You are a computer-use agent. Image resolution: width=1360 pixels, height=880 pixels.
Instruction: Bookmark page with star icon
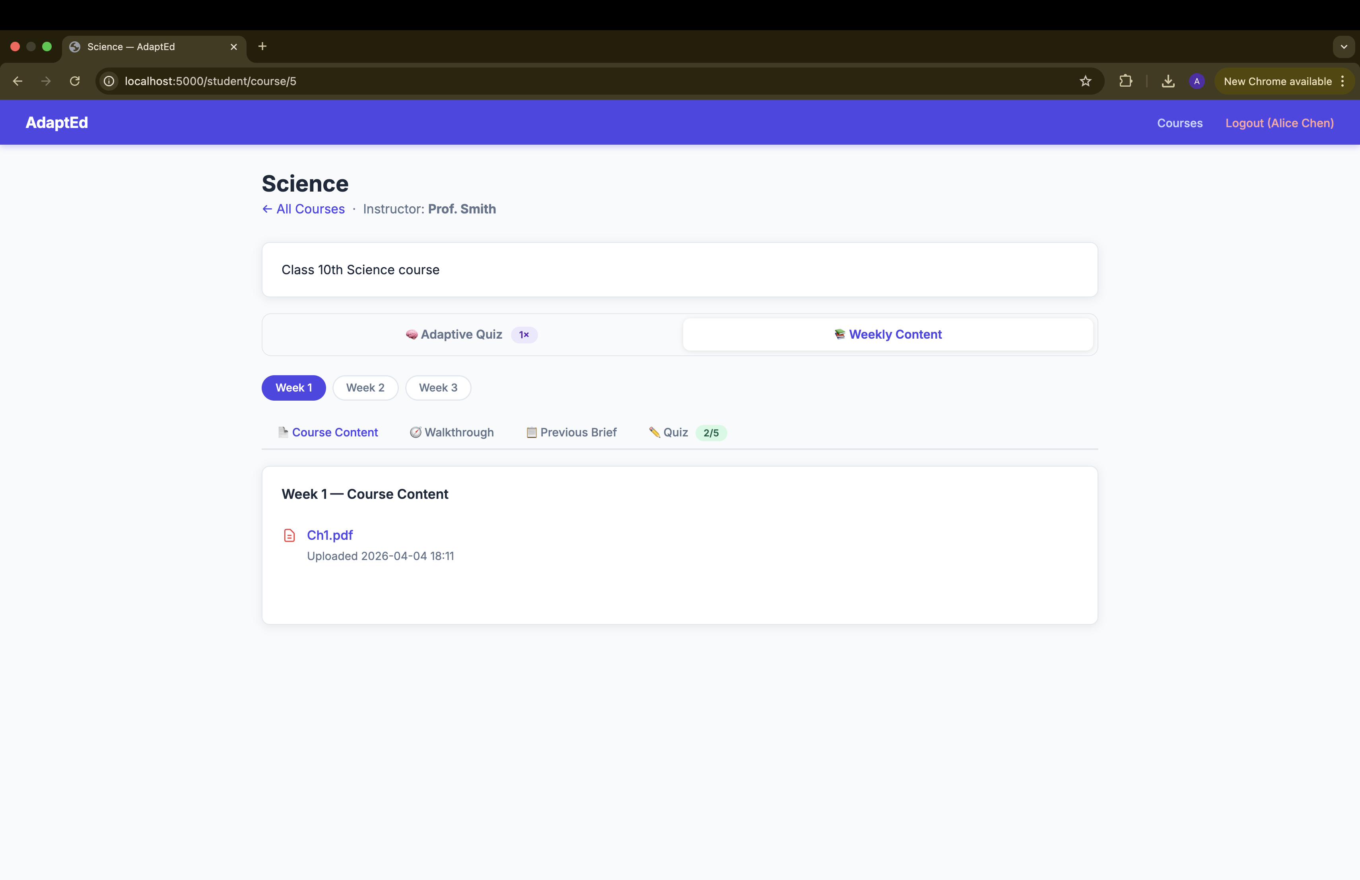click(1085, 81)
